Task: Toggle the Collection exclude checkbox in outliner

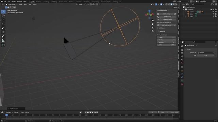Action: [x=211, y=9]
